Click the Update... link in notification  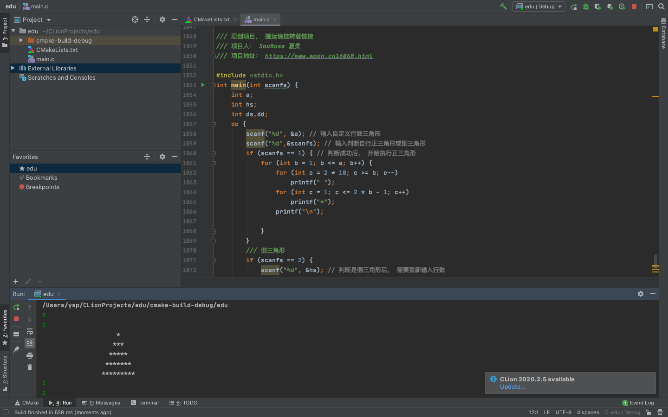512,387
